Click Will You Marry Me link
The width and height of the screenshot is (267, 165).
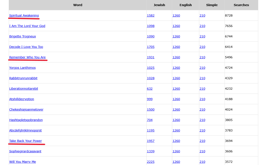coord(22,162)
